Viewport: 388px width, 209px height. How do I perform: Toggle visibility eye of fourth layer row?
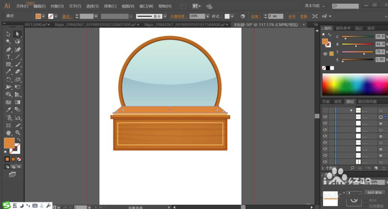(325, 129)
